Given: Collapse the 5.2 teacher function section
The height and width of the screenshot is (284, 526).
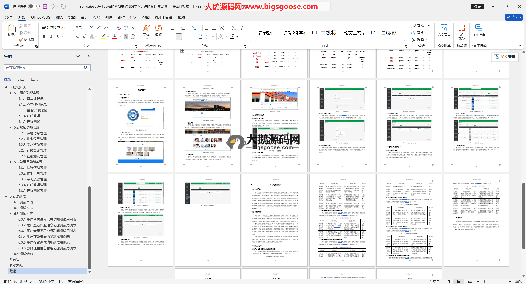Looking at the screenshot, I should tap(11, 127).
